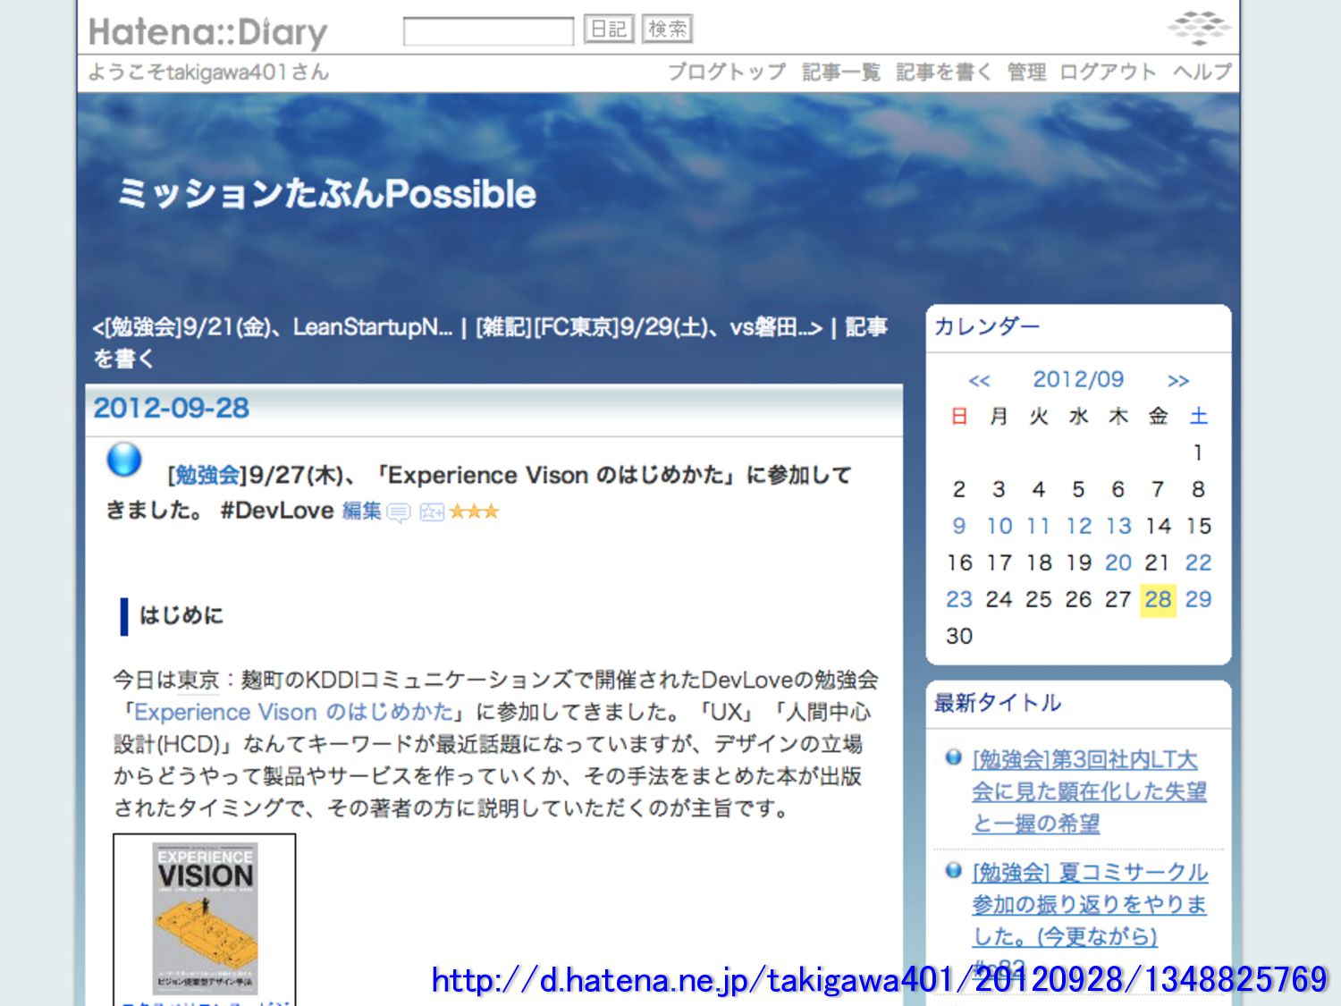Click the 検索 button

668,30
